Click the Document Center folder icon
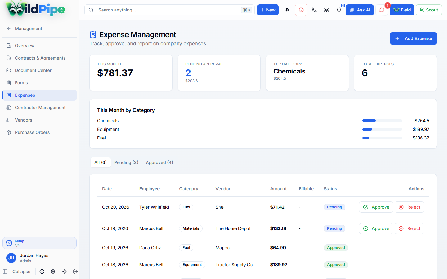The height and width of the screenshot is (279, 447). pyautogui.click(x=9, y=70)
